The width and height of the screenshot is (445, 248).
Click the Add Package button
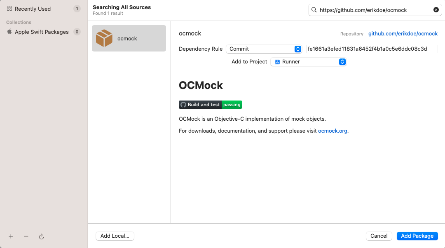point(417,236)
